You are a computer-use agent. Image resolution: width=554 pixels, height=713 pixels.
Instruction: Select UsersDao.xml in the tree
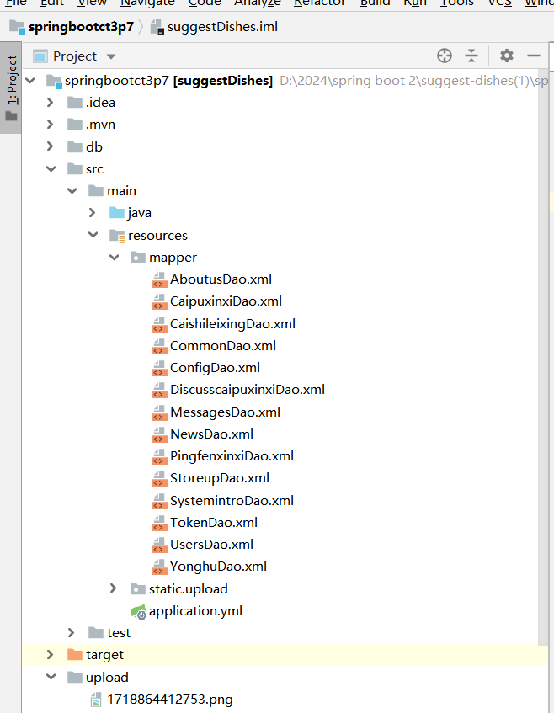click(x=211, y=545)
